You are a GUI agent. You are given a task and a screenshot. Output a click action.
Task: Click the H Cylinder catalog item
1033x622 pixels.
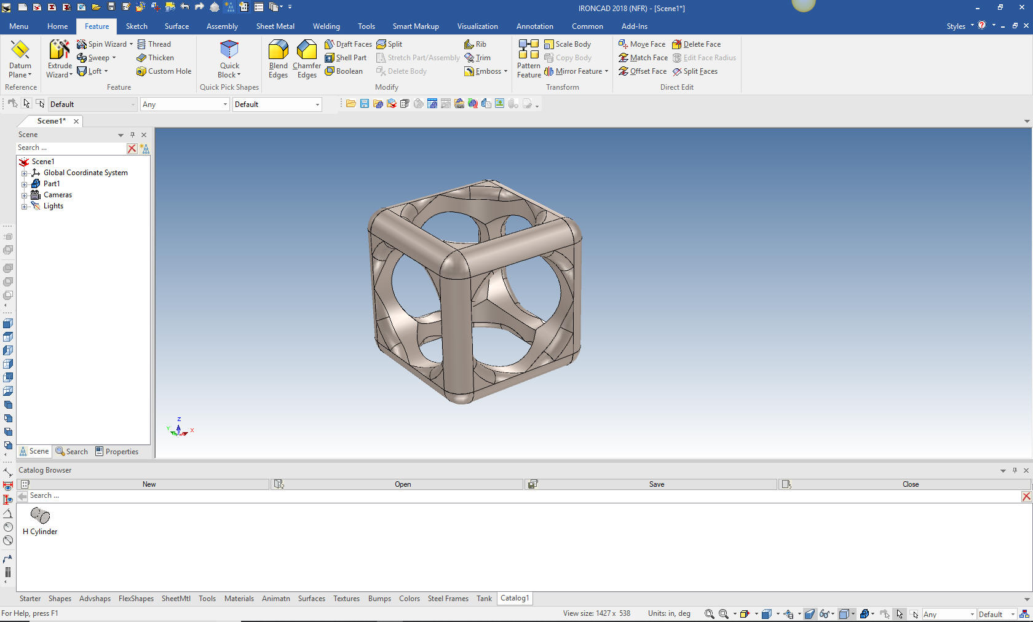click(x=40, y=521)
